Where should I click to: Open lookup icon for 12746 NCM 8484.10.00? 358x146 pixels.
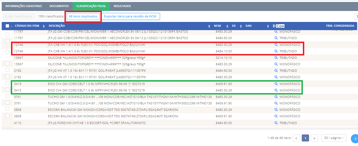tap(276, 51)
